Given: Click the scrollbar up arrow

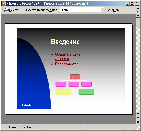Looking at the screenshot, I should [138, 15].
